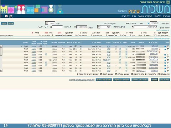
Task: Expand the plus box in row 777777777
Action: (x=46, y=63)
